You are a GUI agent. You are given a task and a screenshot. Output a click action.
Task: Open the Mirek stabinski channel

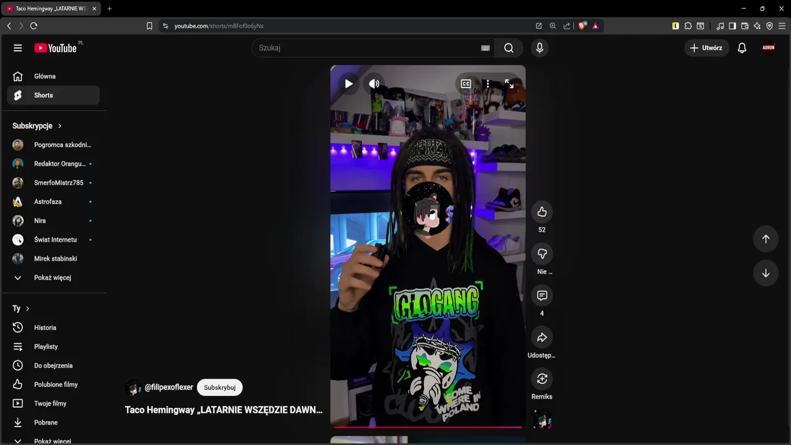[53, 258]
